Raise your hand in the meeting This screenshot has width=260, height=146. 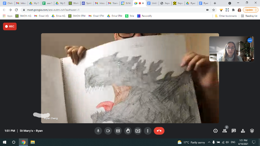click(x=128, y=131)
